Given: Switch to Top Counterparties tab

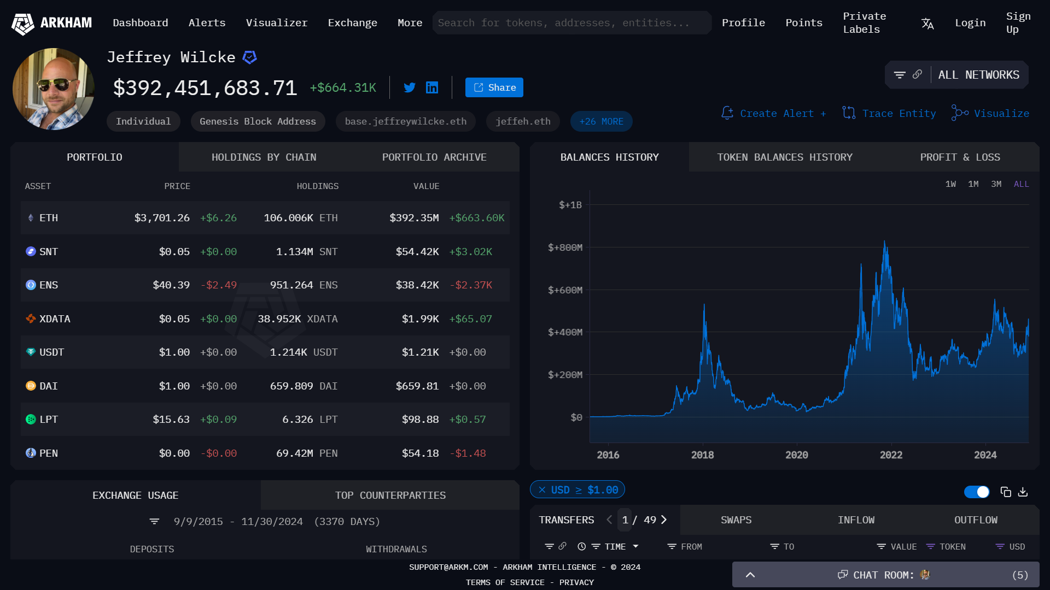Looking at the screenshot, I should 390,495.
